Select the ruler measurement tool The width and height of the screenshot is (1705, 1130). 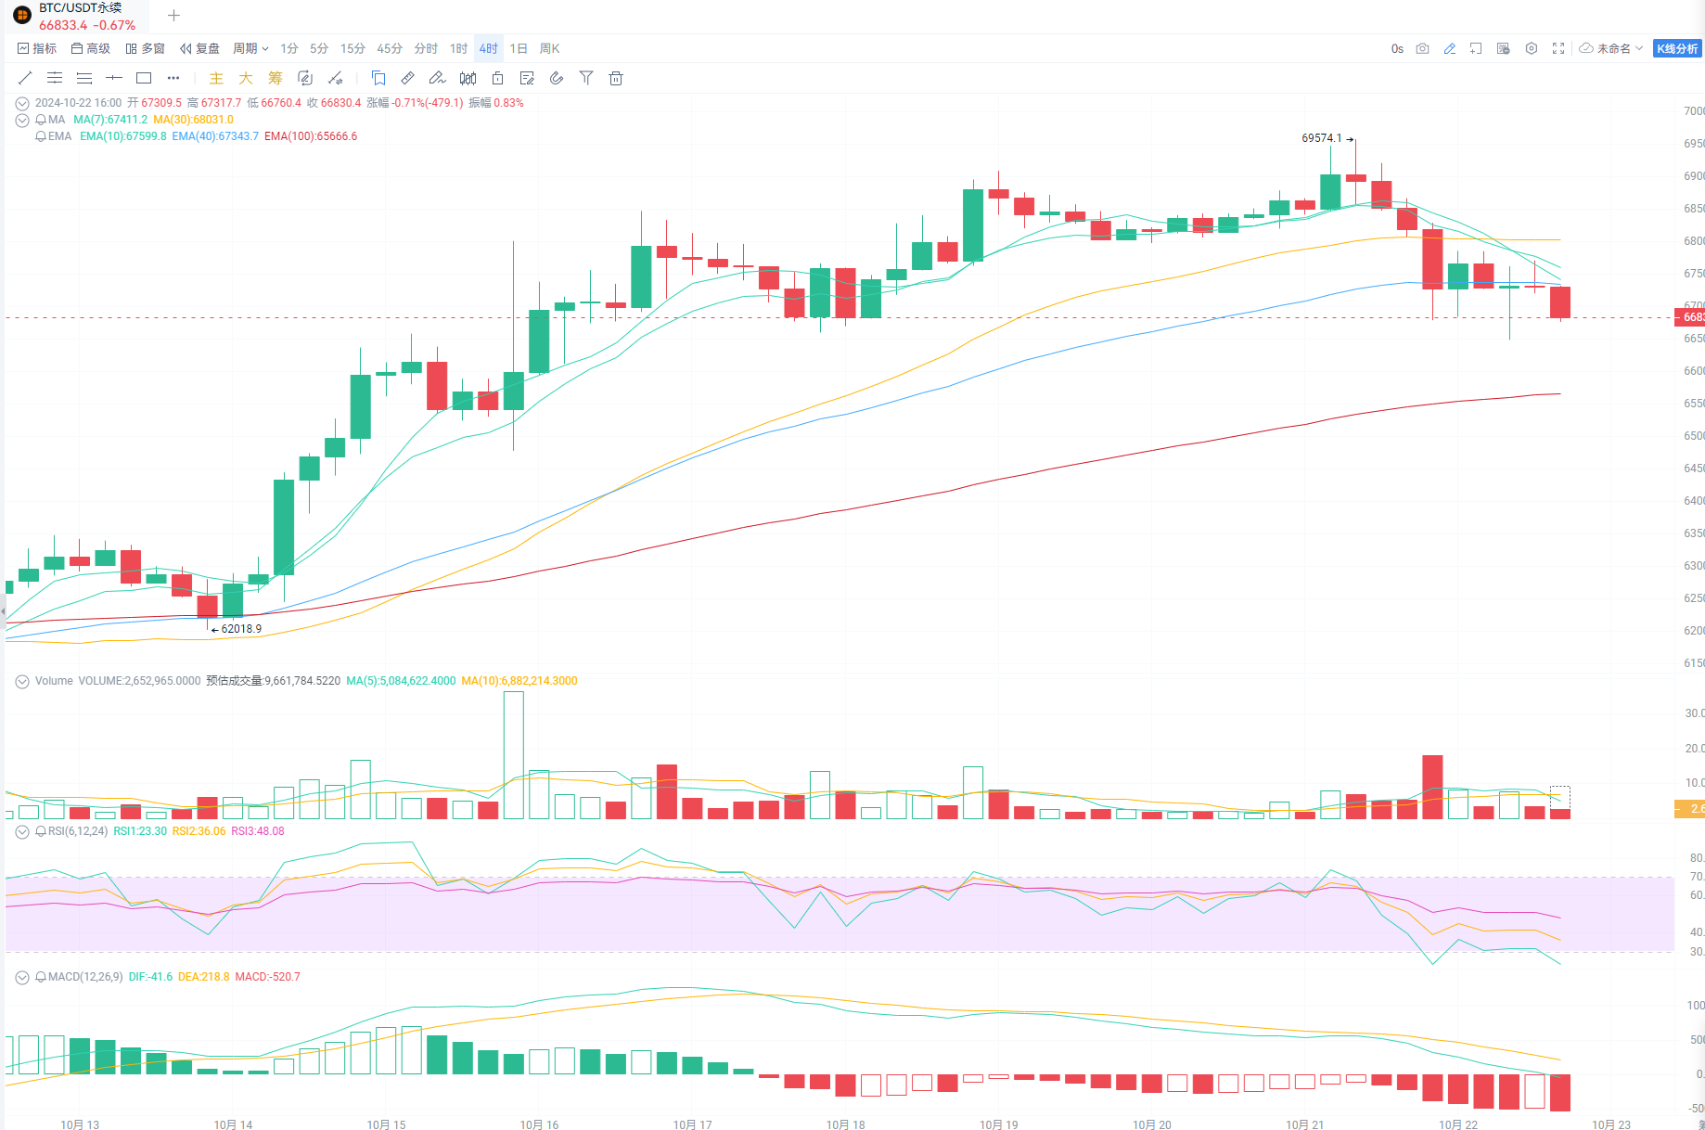click(408, 78)
